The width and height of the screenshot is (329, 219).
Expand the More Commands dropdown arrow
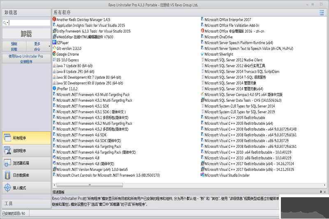[x=49, y=46]
